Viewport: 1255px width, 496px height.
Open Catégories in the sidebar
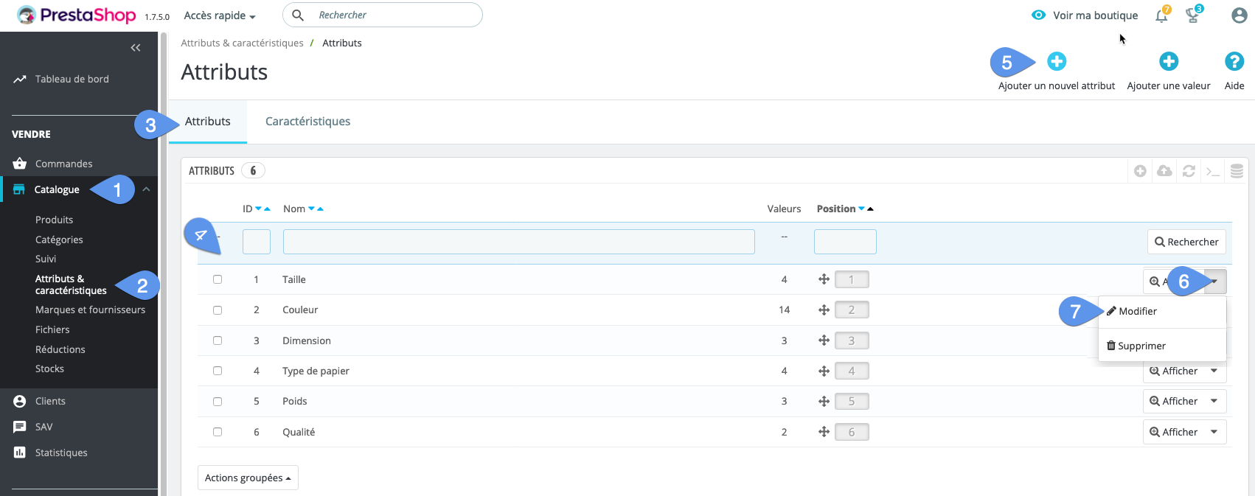point(59,240)
